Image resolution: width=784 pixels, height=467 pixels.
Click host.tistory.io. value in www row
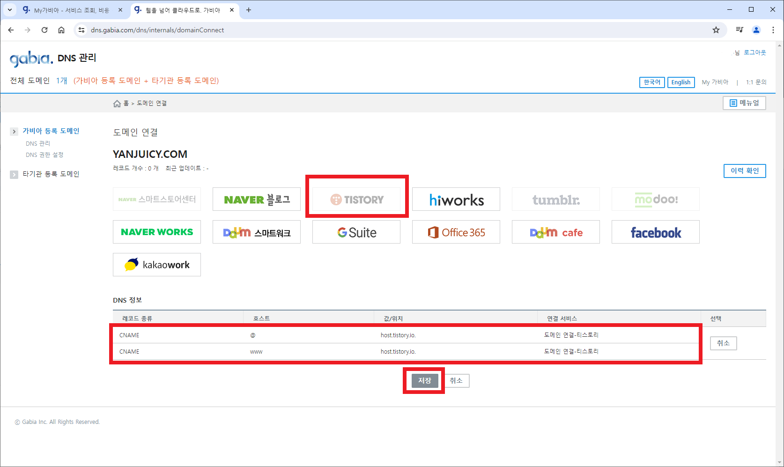(398, 352)
